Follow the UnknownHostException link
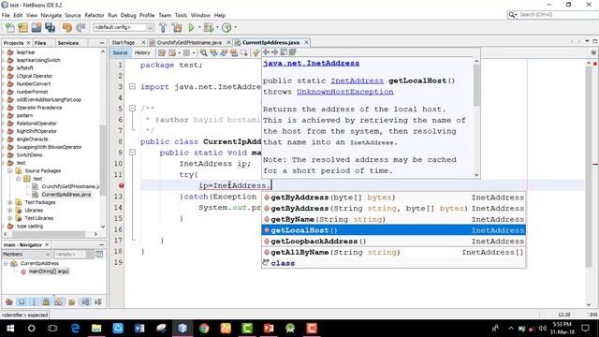 click(345, 92)
